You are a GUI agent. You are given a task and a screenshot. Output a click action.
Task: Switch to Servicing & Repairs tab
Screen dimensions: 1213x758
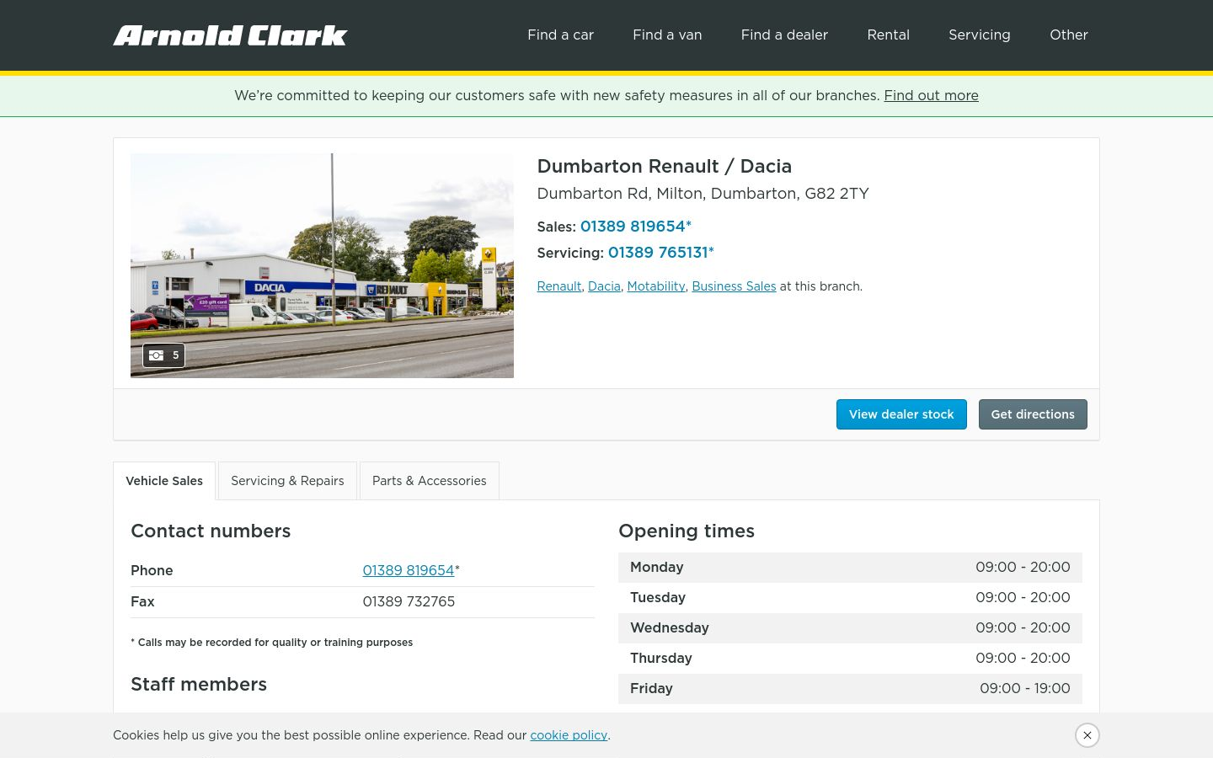pyautogui.click(x=287, y=481)
